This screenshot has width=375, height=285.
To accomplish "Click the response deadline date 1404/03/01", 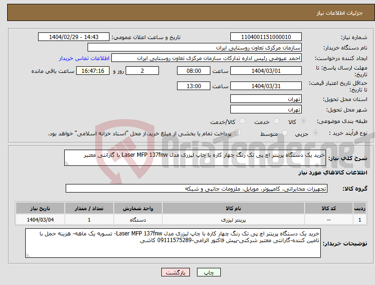I will (x=266, y=71).
